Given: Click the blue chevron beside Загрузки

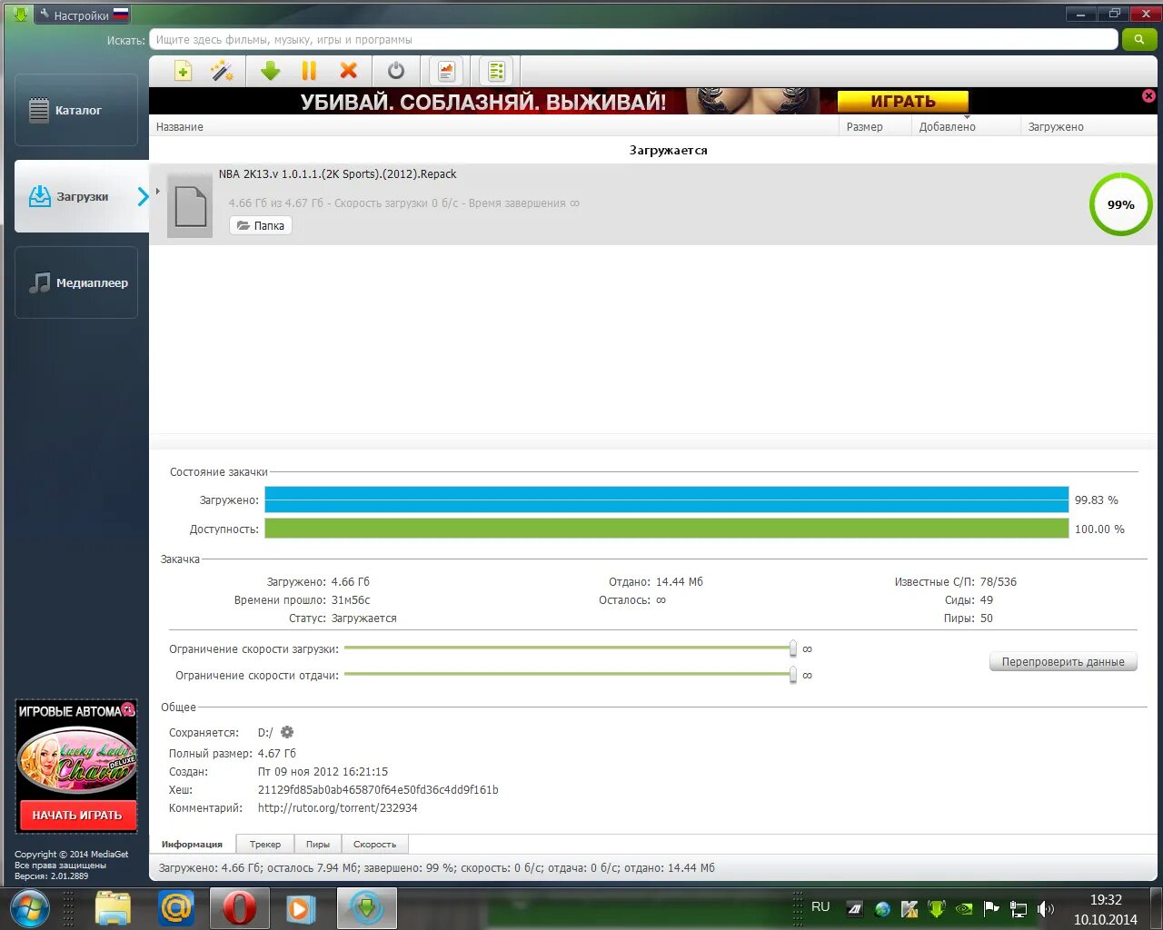Looking at the screenshot, I should (143, 196).
